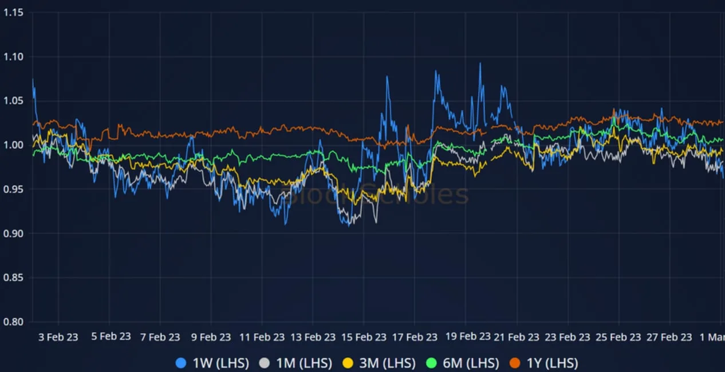
Task: Click the 1.15 y-axis value
Action: 13,13
